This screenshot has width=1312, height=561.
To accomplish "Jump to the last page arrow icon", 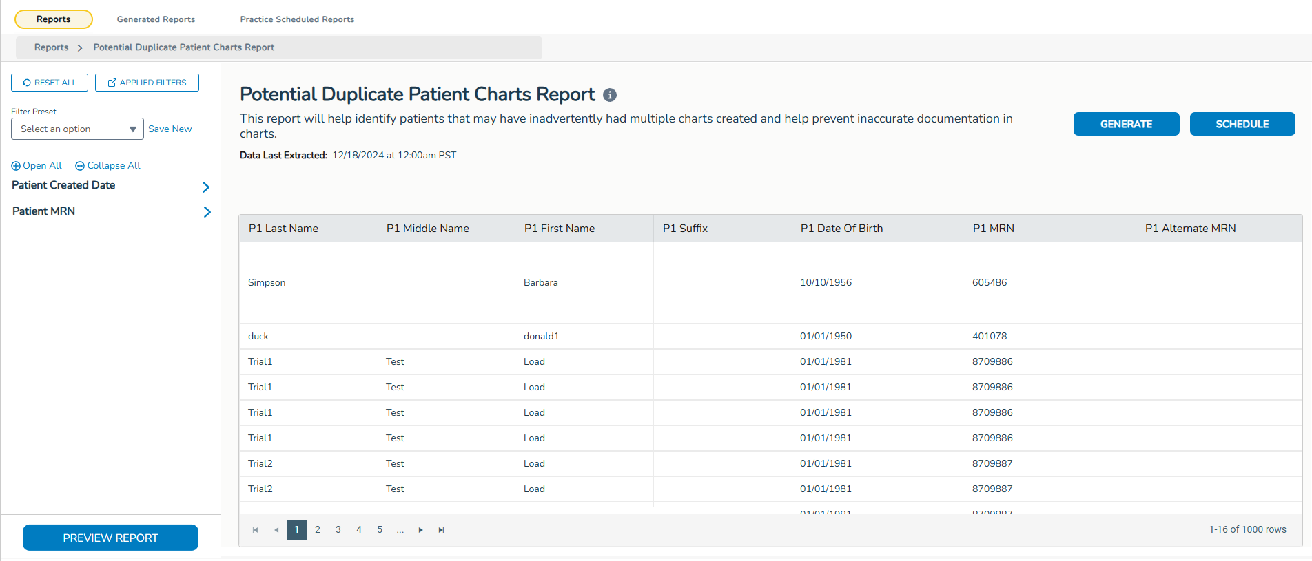I will coord(442,530).
